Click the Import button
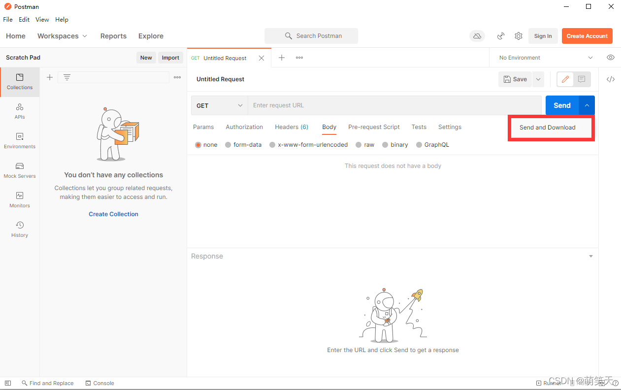Image resolution: width=621 pixels, height=390 pixels. pyautogui.click(x=170, y=58)
